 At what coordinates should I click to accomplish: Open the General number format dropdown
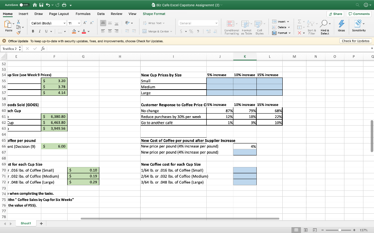point(198,23)
